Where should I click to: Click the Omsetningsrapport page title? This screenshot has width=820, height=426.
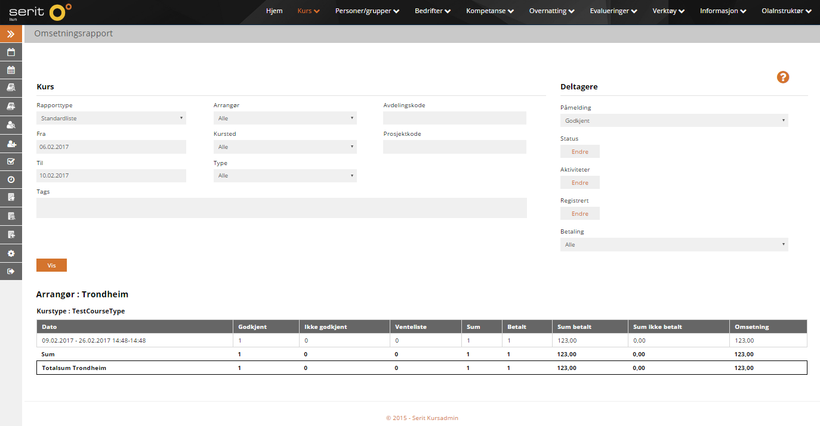pyautogui.click(x=73, y=33)
